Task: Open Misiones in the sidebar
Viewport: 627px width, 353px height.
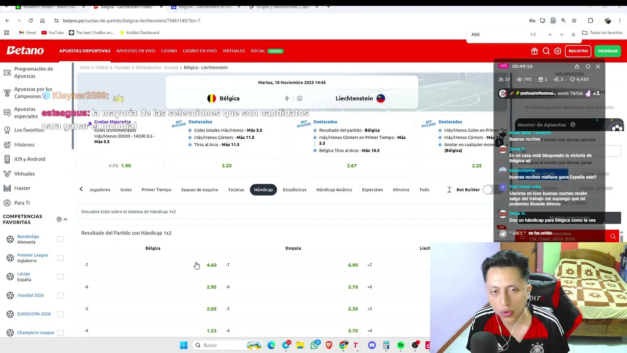Action: 24,145
